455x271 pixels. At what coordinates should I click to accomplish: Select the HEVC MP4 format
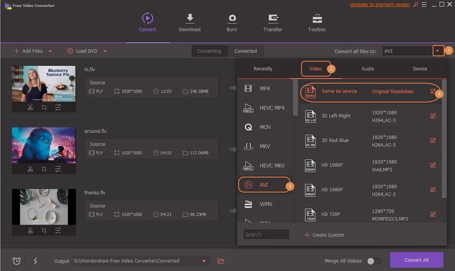pos(265,108)
